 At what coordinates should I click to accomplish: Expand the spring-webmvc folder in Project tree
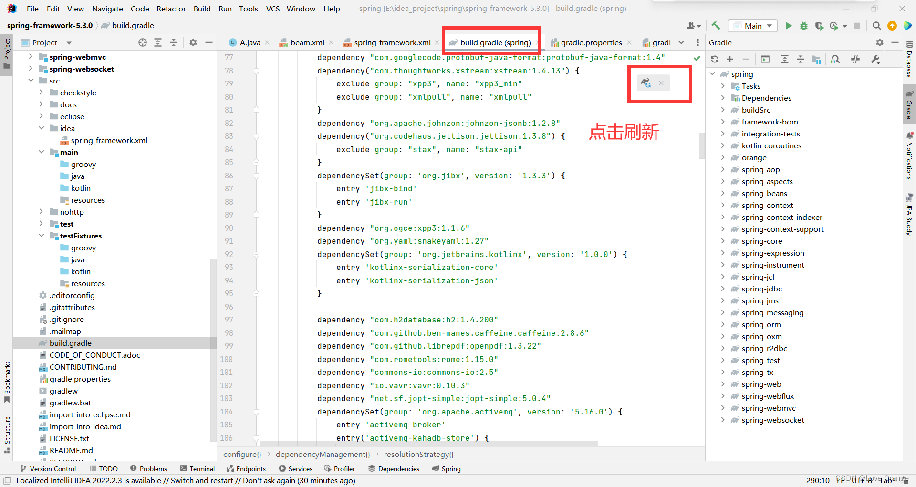click(x=31, y=57)
